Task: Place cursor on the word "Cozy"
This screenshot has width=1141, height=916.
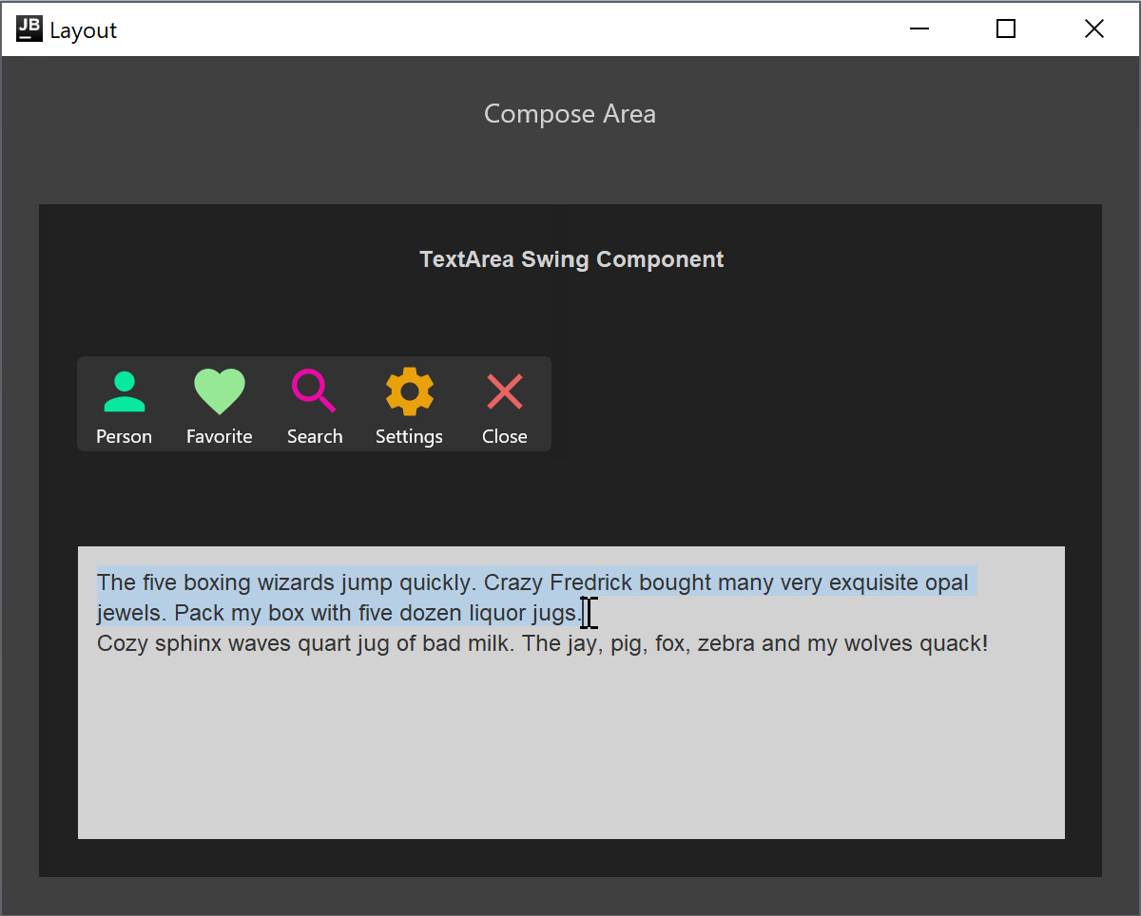Action: point(123,643)
